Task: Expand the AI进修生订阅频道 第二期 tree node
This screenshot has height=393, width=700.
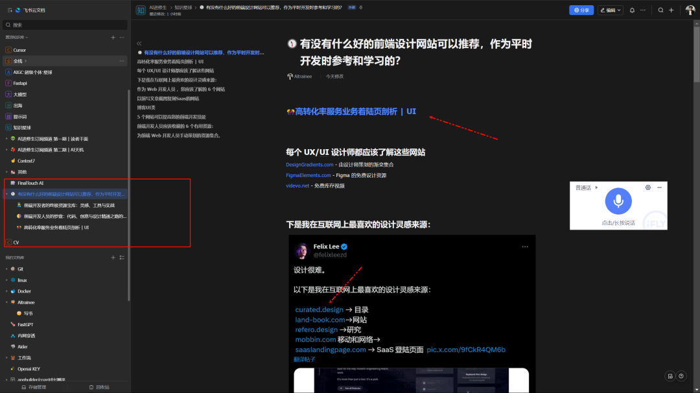Action: 6,150
